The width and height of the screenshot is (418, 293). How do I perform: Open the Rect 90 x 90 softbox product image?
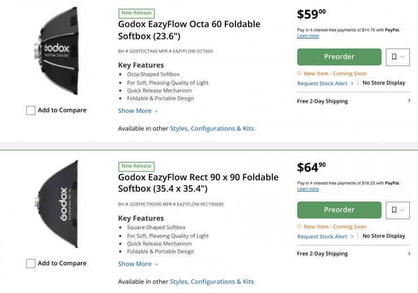[56, 205]
